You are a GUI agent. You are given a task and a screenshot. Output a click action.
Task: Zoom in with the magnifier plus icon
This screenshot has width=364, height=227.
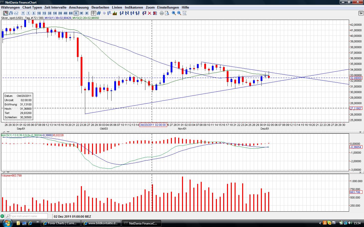pos(174,13)
